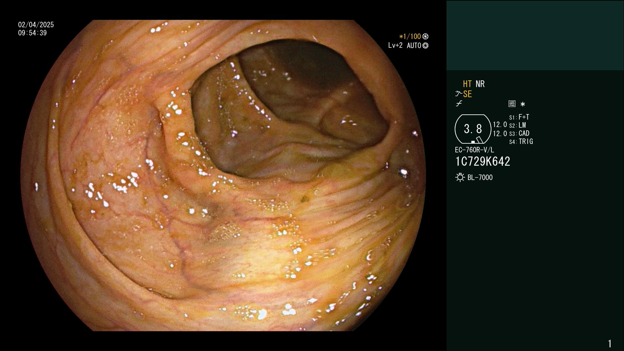Click the S3: CAD switch assignment

tap(519, 133)
